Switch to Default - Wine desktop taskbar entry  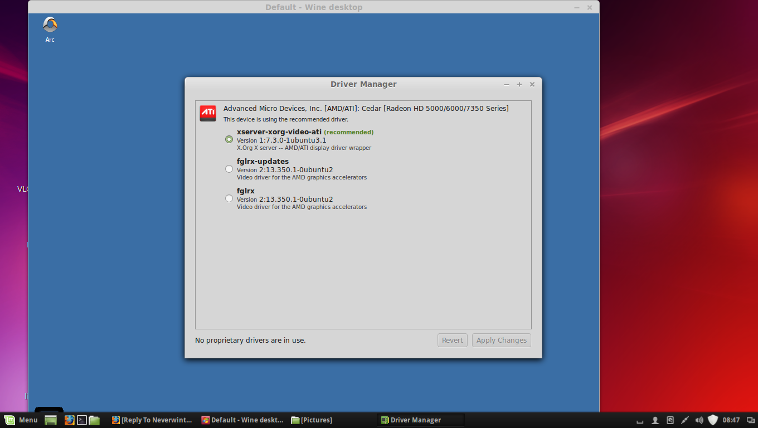pyautogui.click(x=242, y=420)
